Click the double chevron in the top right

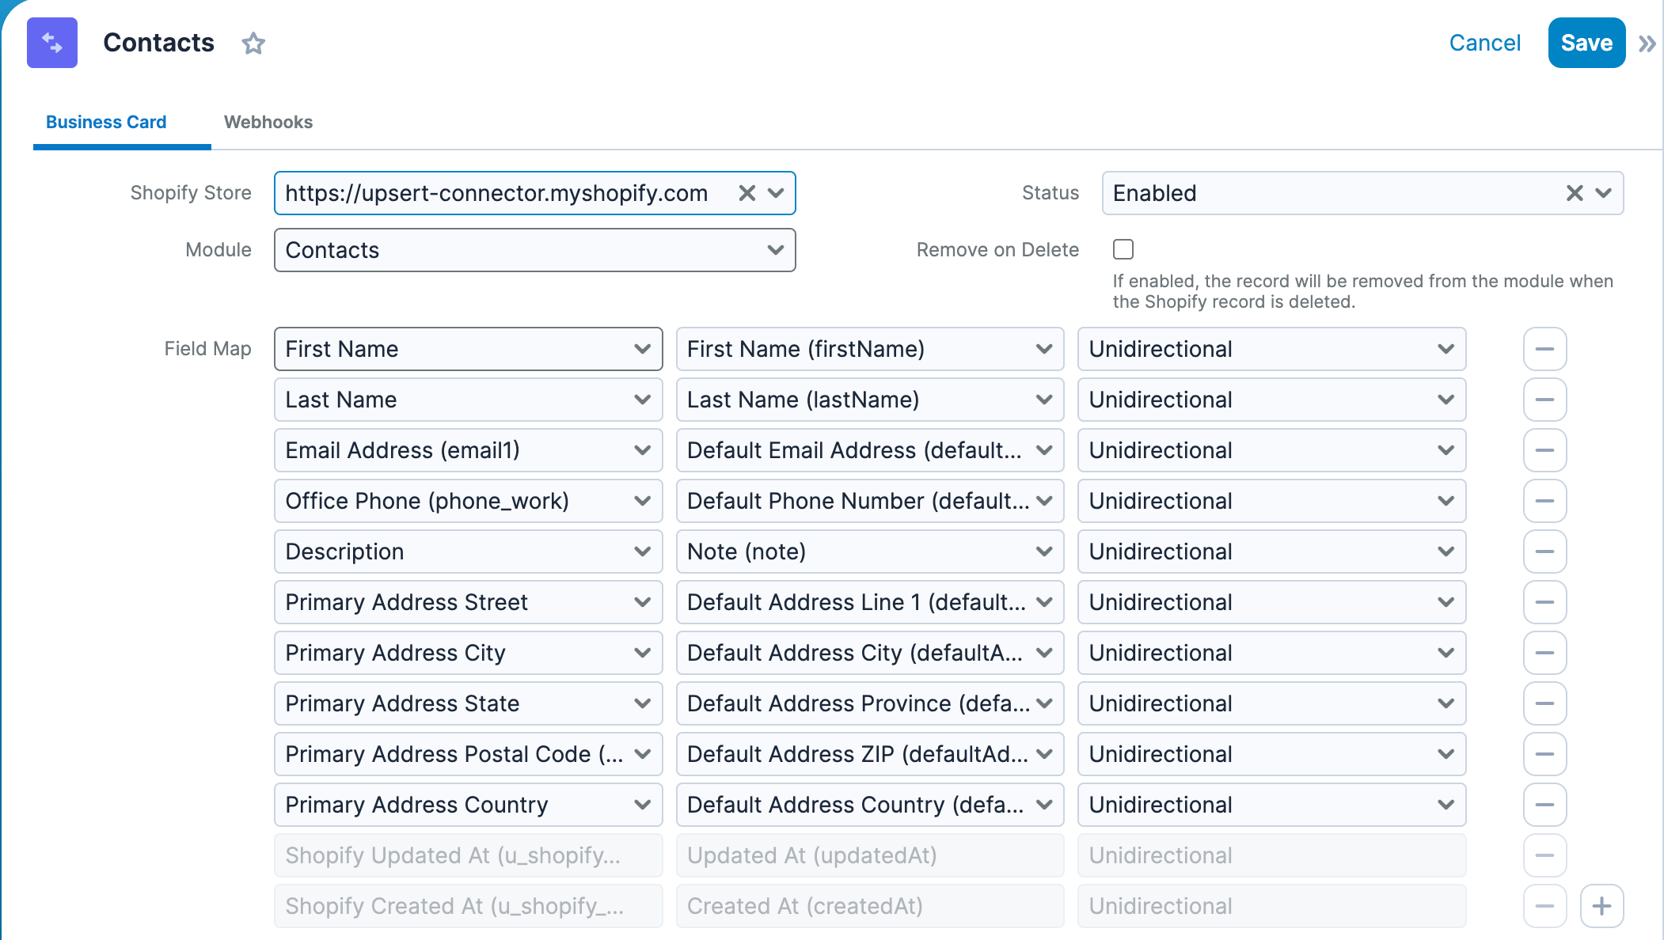(x=1647, y=44)
